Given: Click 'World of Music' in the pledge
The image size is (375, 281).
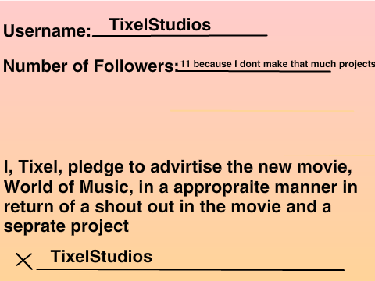Looking at the screenshot, I should 66,187.
